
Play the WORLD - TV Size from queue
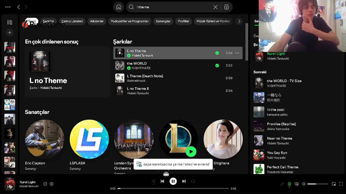(297, 83)
